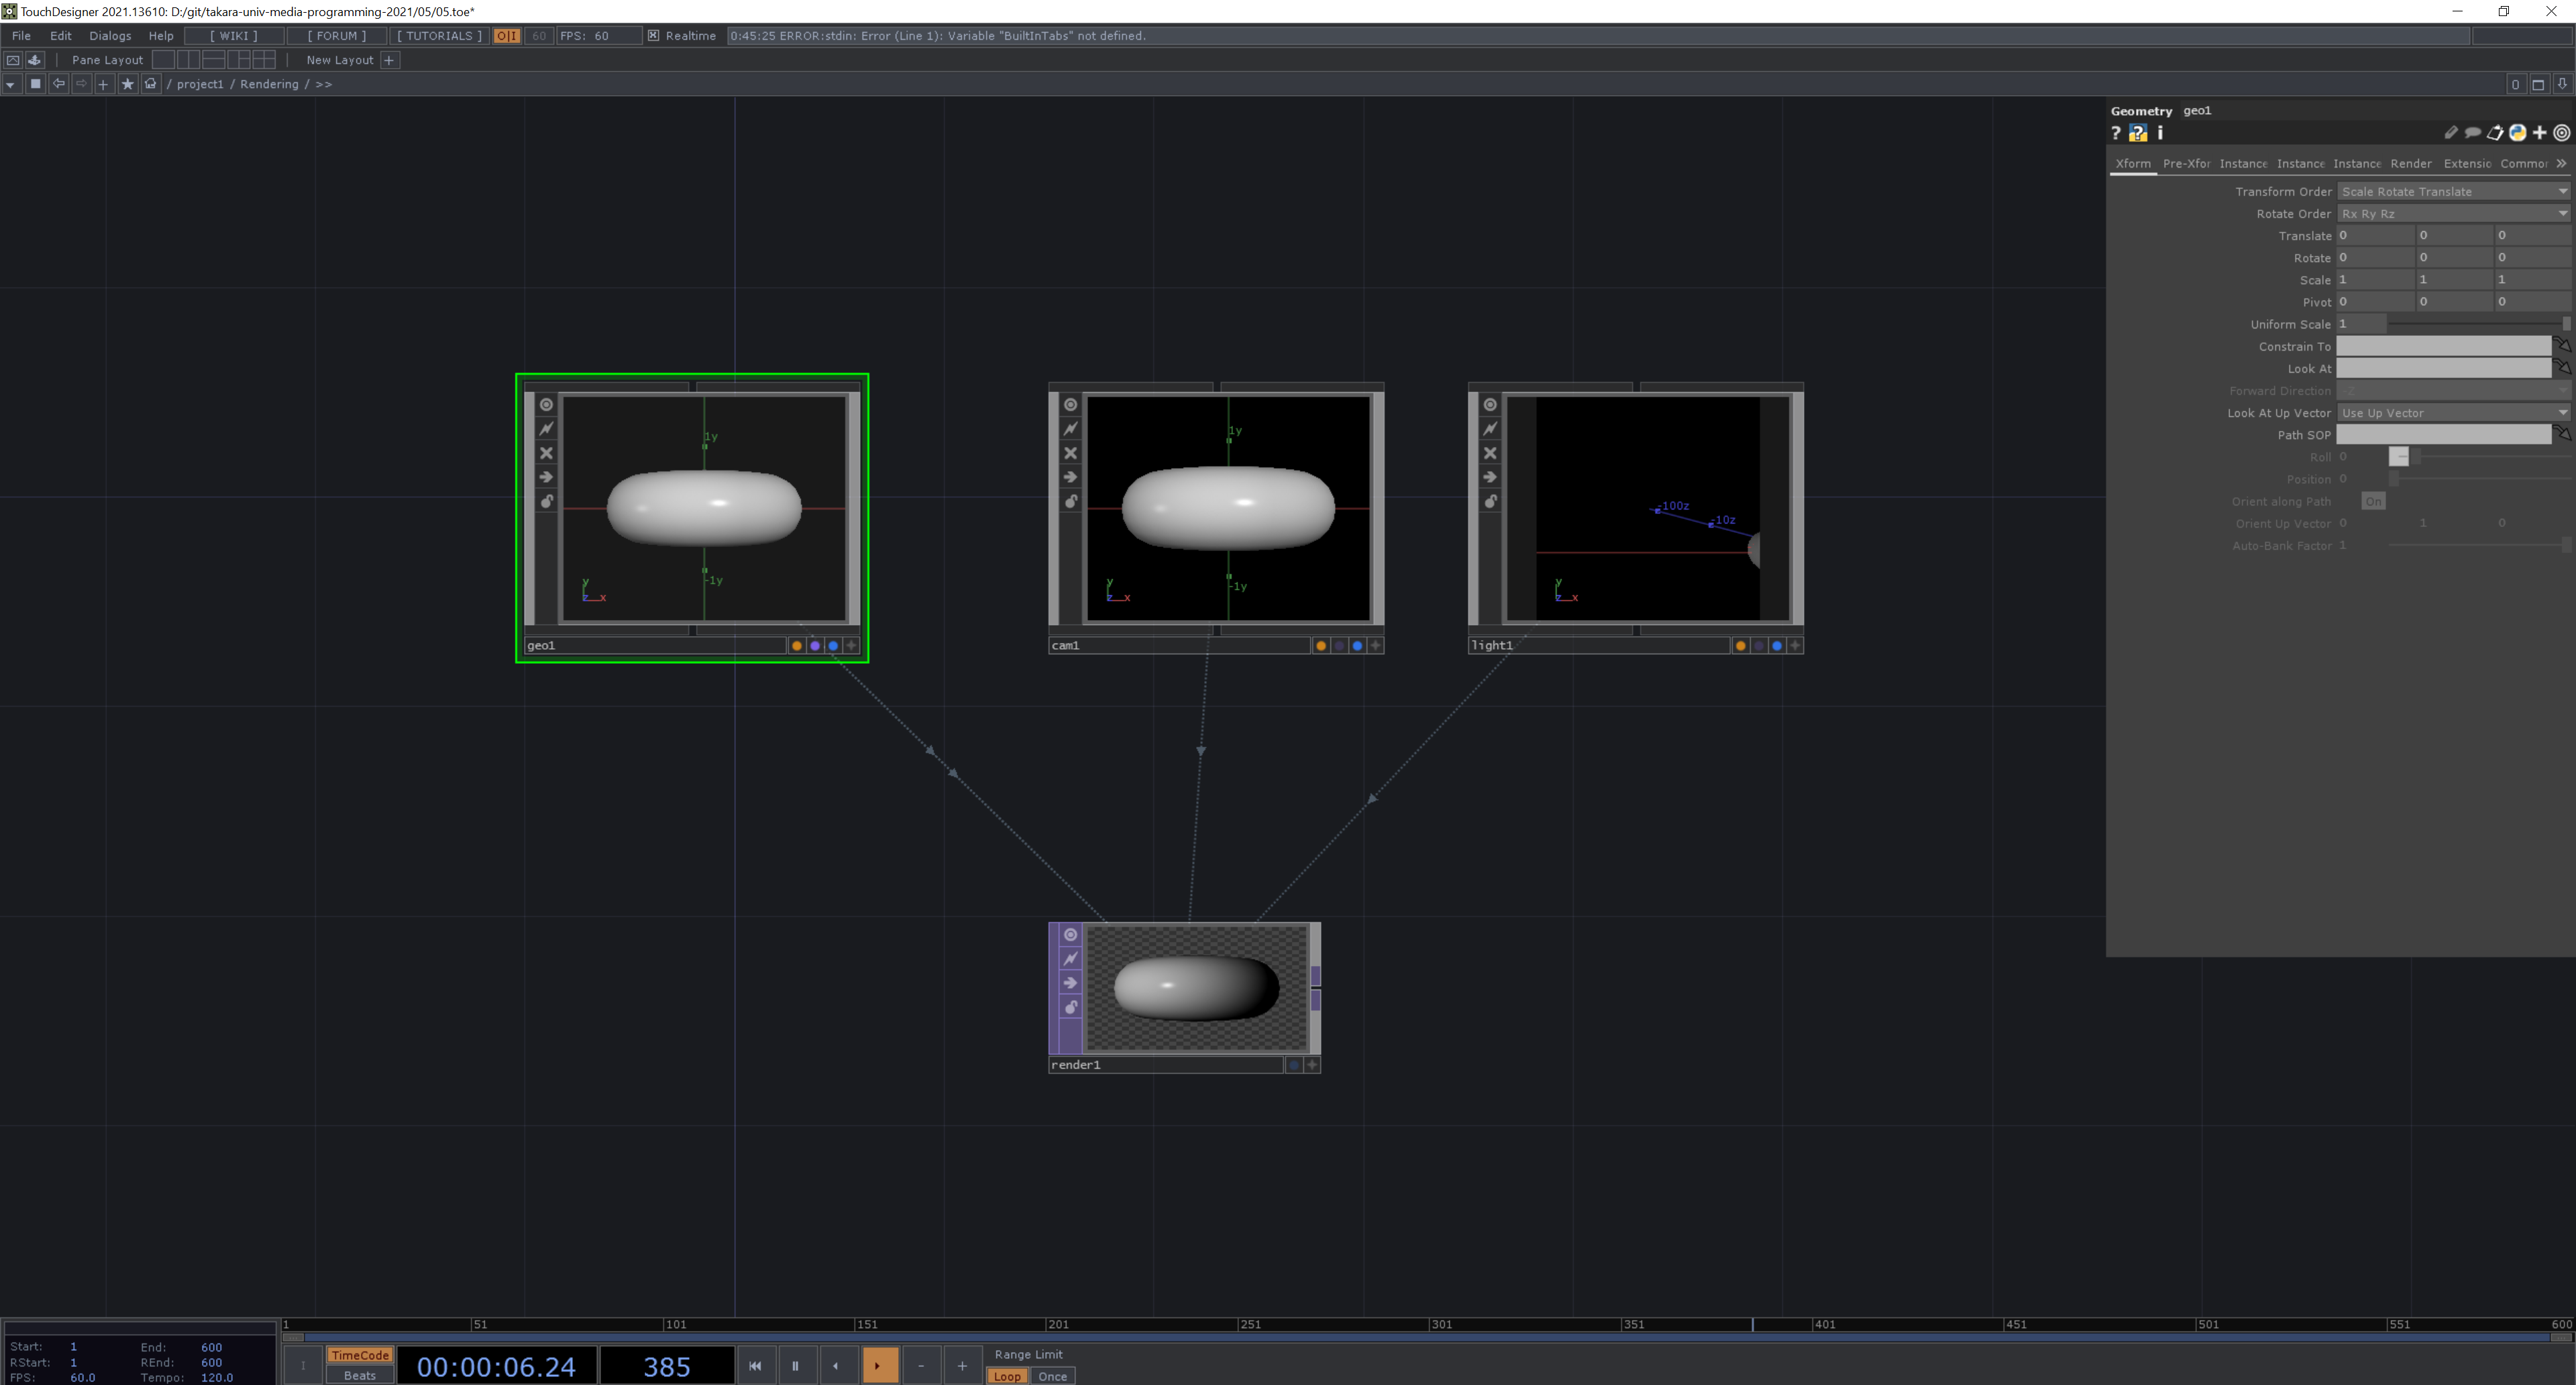This screenshot has height=1385, width=2576.
Task: Switch to the Pre-Xform parameter tab
Action: click(2186, 163)
